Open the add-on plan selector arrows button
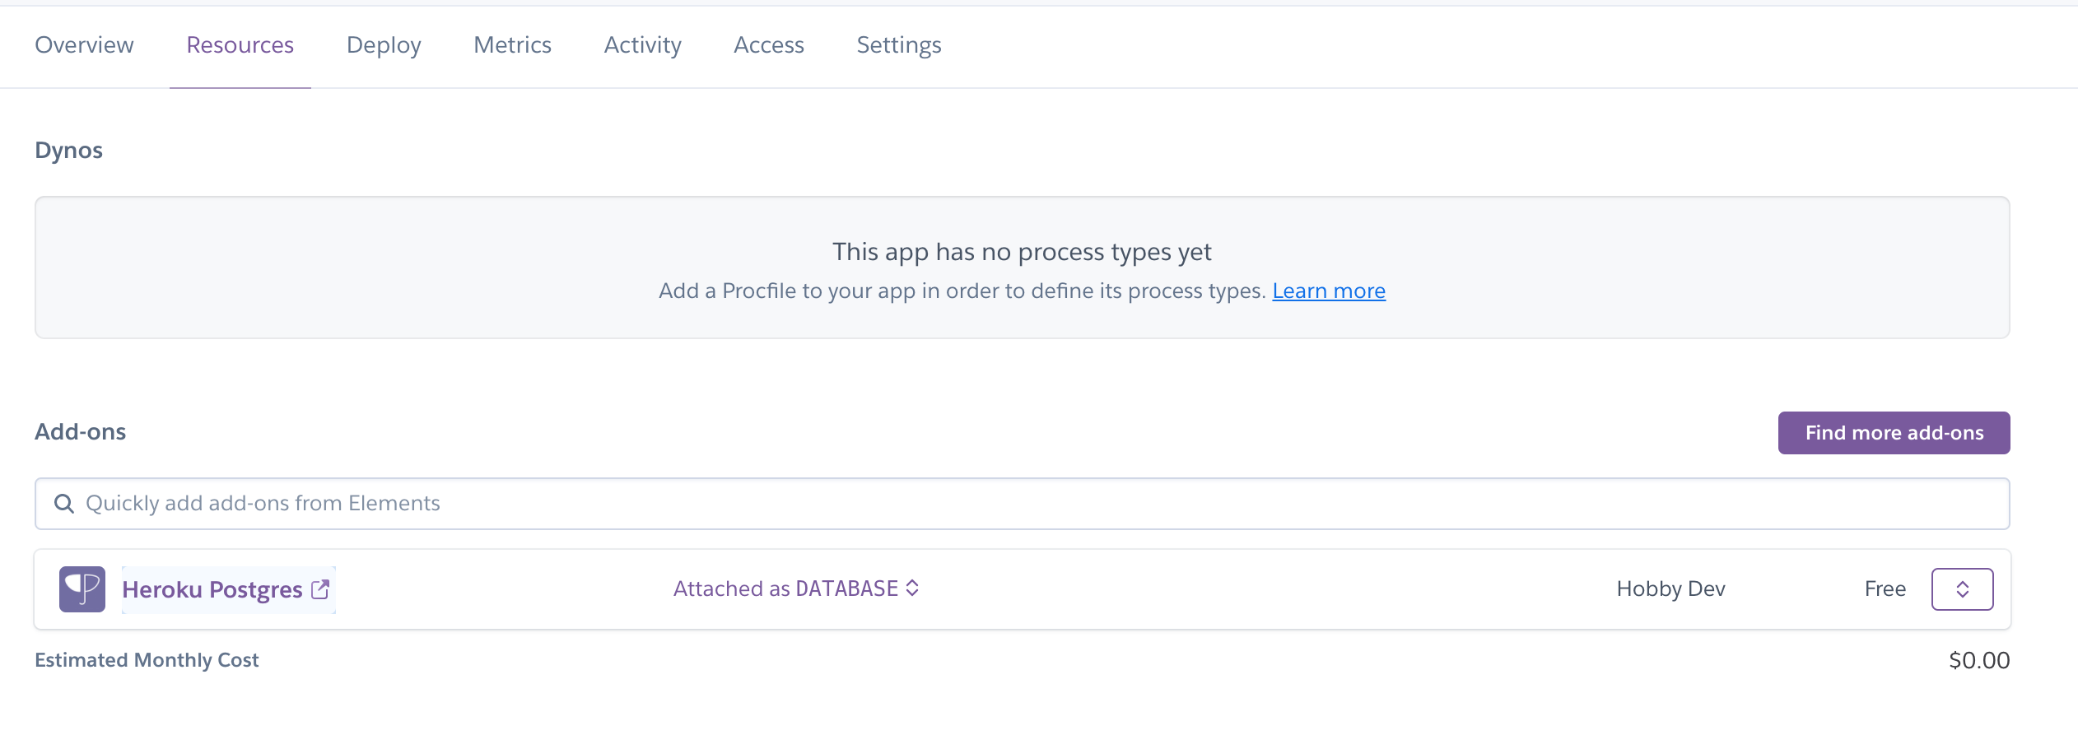This screenshot has height=749, width=2078. click(x=1962, y=589)
